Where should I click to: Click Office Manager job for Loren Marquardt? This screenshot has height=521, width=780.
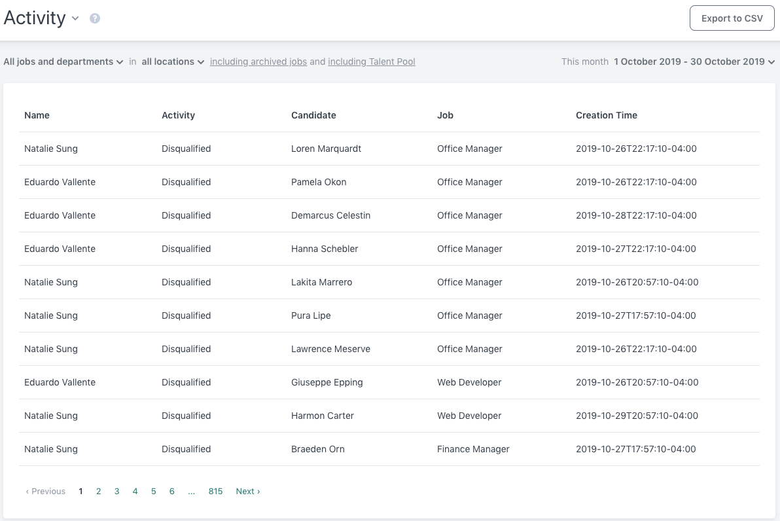(470, 149)
